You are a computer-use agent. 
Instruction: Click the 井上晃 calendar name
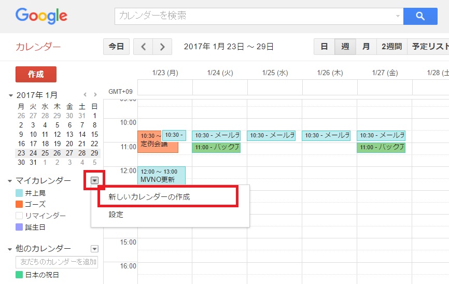(35, 193)
